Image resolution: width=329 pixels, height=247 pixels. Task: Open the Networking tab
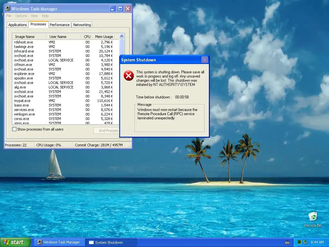point(82,25)
